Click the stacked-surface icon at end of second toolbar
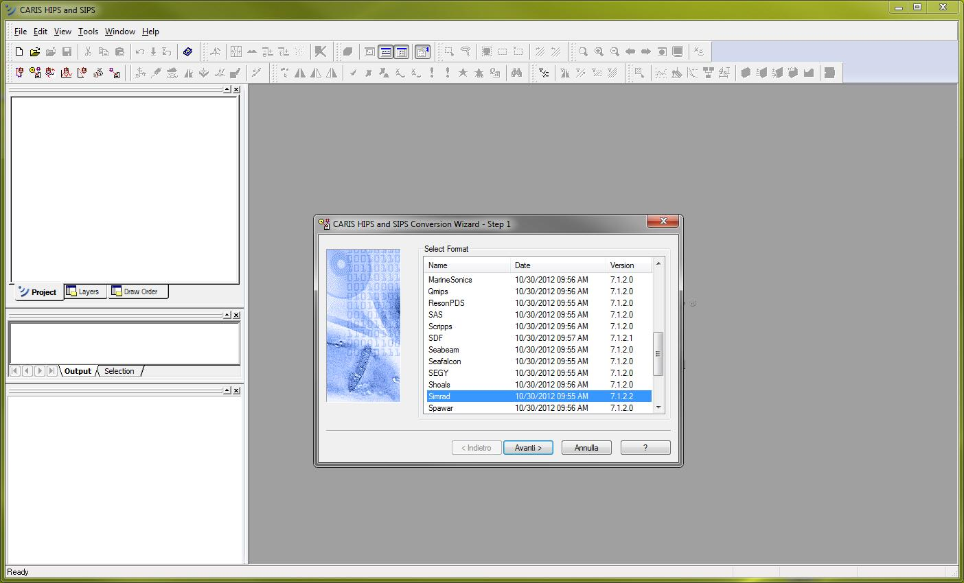 (829, 73)
